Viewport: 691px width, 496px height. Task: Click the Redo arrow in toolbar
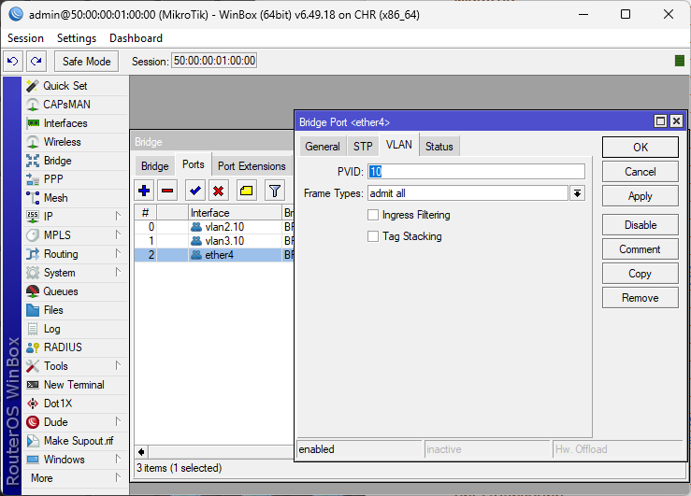[36, 61]
